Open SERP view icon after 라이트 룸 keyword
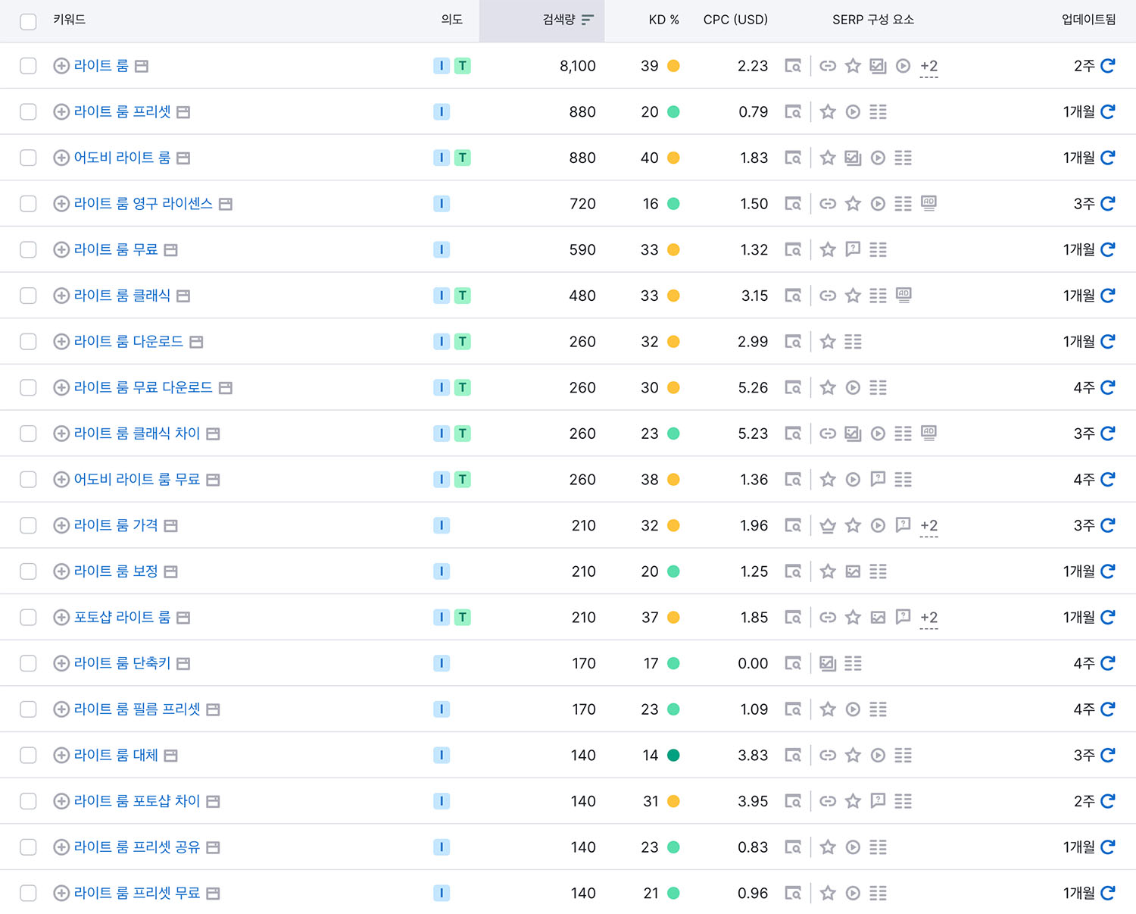 [141, 67]
